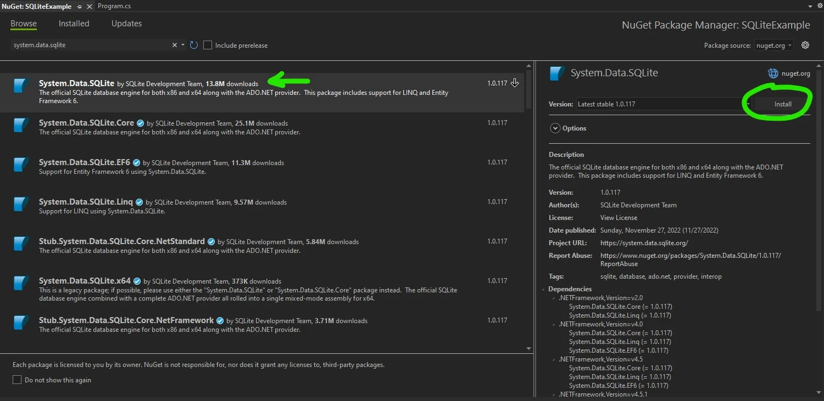Enable the Include prerelease checkbox

(208, 45)
